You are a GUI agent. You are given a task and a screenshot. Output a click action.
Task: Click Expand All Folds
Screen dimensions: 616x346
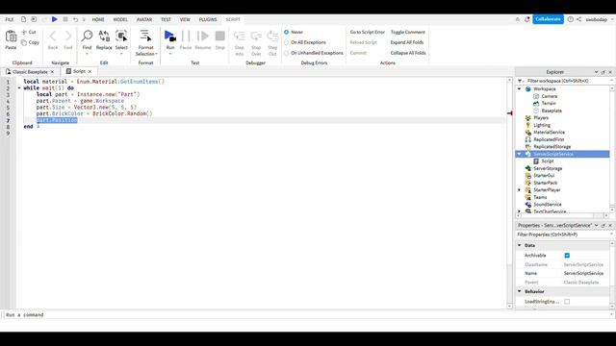(406, 42)
